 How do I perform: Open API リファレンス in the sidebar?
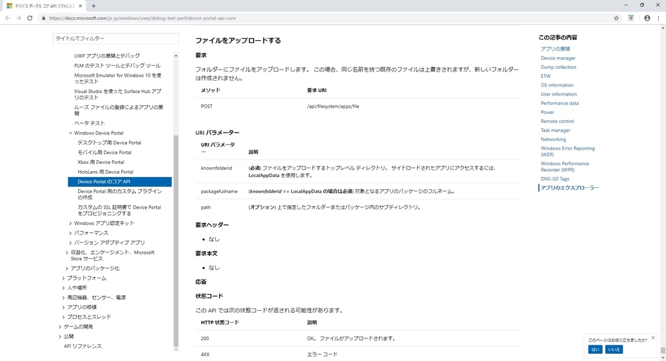point(83,346)
